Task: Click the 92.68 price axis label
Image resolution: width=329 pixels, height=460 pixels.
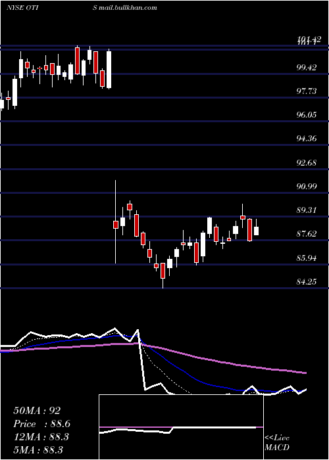Action: [x=307, y=162]
